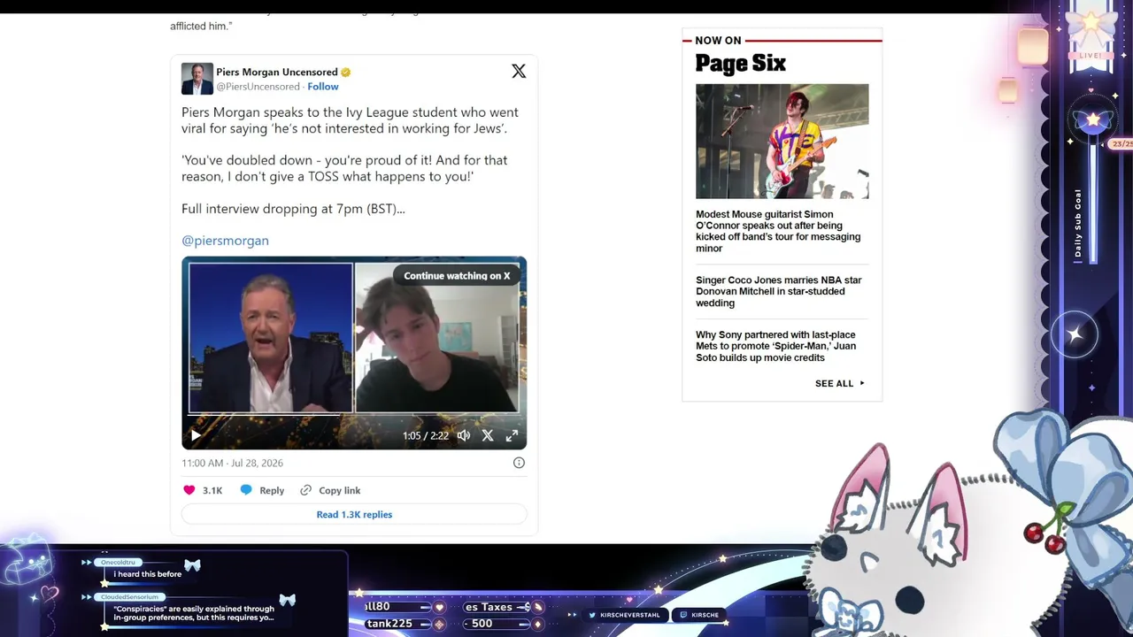Image resolution: width=1133 pixels, height=637 pixels.
Task: Open Coco Jones marries Donovan Mitchell article
Action: coord(779,291)
